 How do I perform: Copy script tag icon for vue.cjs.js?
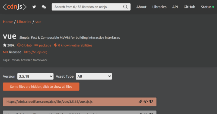tap(146, 102)
